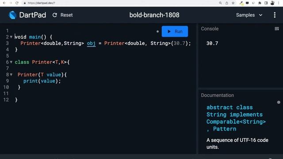283x159 pixels.
Task: Click 'class Printer<T,K>{' on line 6
Action: 42,62
